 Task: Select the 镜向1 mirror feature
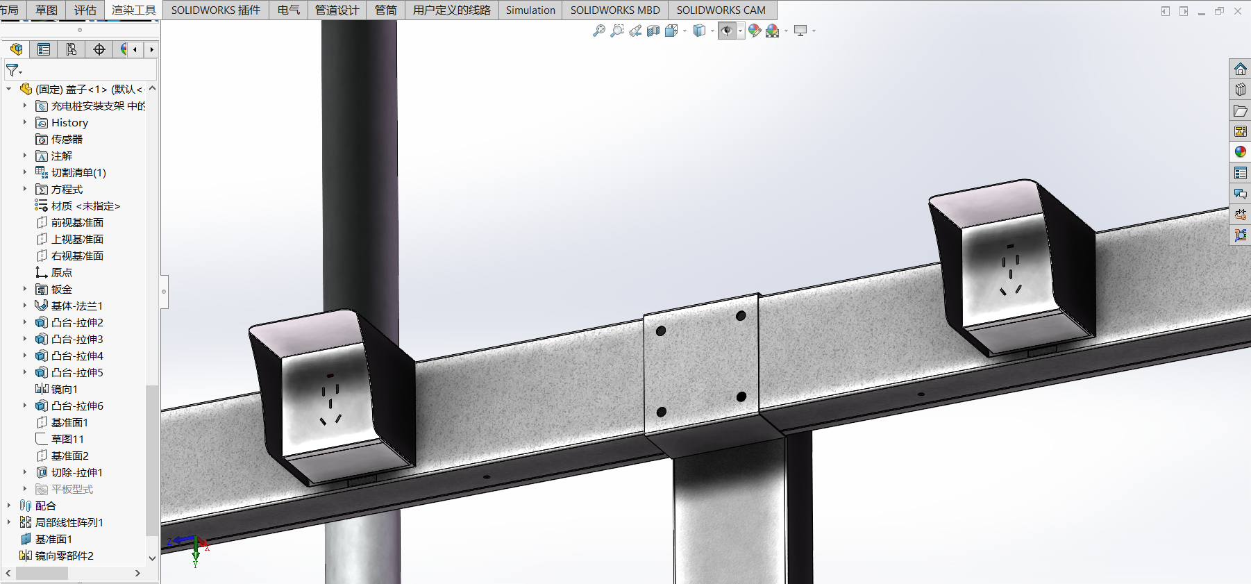tap(56, 389)
